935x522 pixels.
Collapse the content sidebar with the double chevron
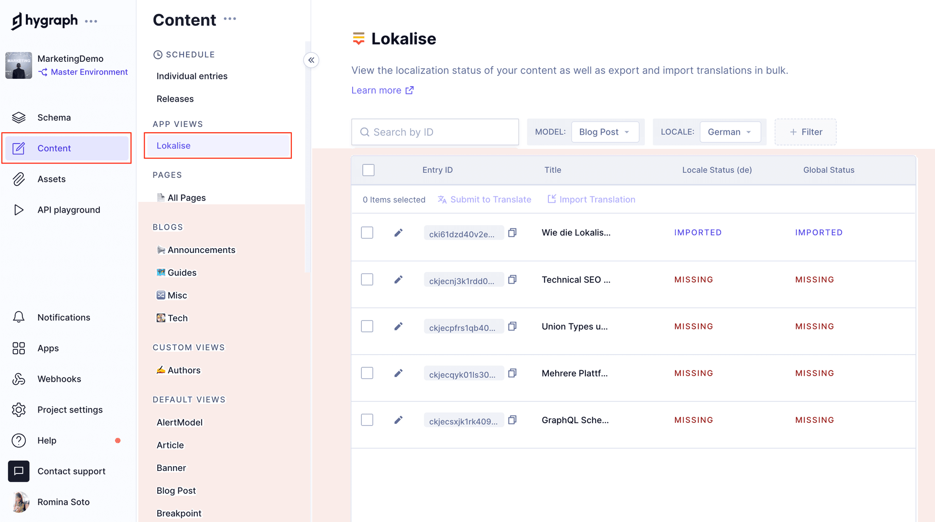pyautogui.click(x=311, y=60)
